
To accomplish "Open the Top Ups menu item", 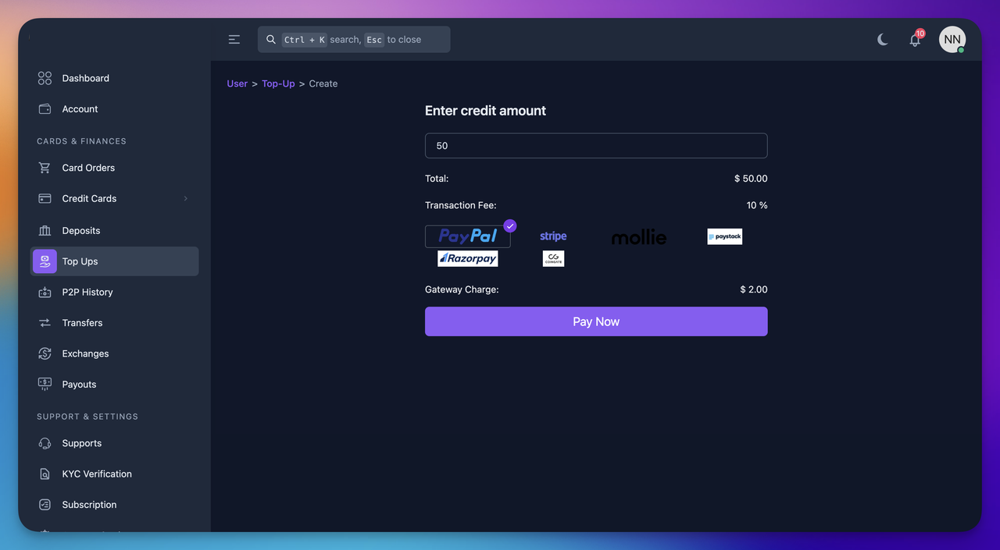I will [x=114, y=261].
